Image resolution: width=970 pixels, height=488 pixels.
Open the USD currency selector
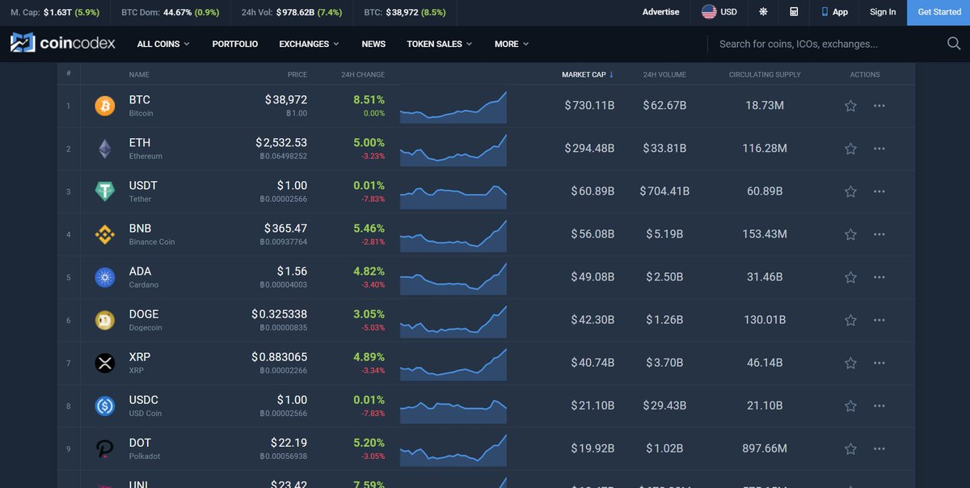coord(719,12)
